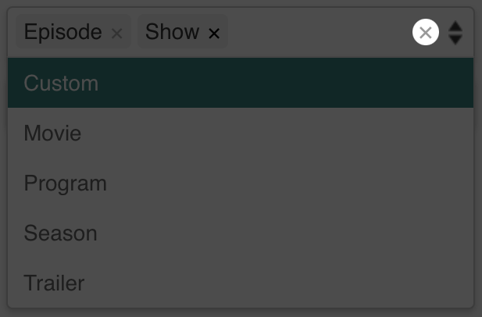Add Movie to the selected tags
Image resolution: width=482 pixels, height=317 pixels.
[x=241, y=133]
